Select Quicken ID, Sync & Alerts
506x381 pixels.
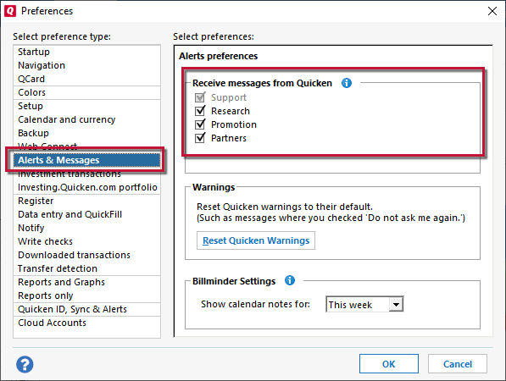tap(86, 309)
